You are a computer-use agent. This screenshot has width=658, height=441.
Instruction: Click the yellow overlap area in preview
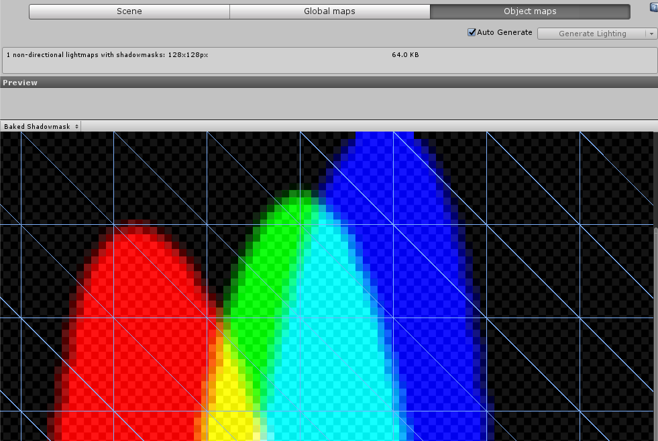[231, 403]
